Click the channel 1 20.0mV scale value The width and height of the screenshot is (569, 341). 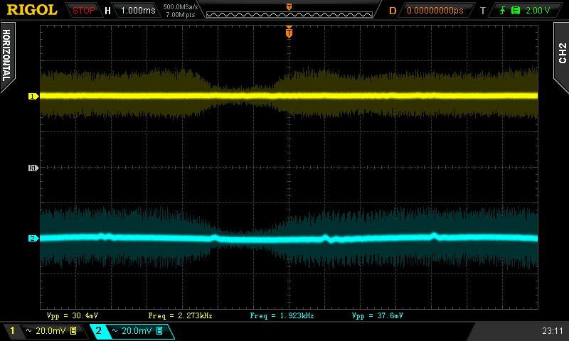[50, 331]
